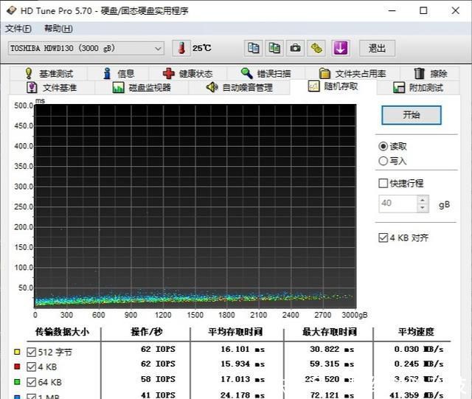Screen dimensions: 472x399
Task: Enable the 快捷行程 short stroke checkbox
Action: [383, 183]
